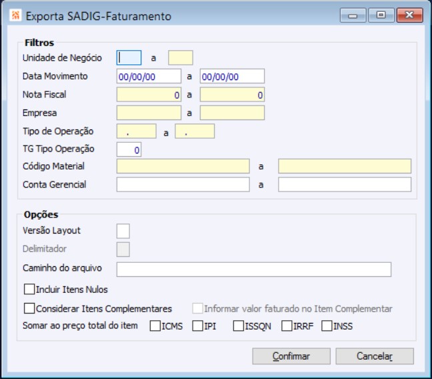Select the Nota Fiscal end number field

click(232, 95)
